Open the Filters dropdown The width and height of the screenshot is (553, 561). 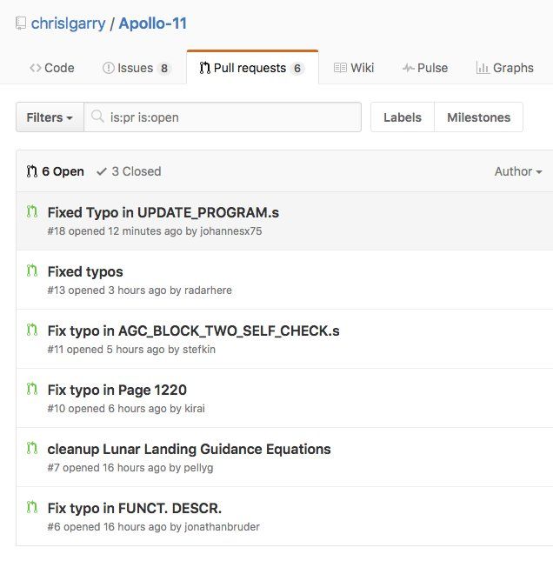click(x=50, y=117)
